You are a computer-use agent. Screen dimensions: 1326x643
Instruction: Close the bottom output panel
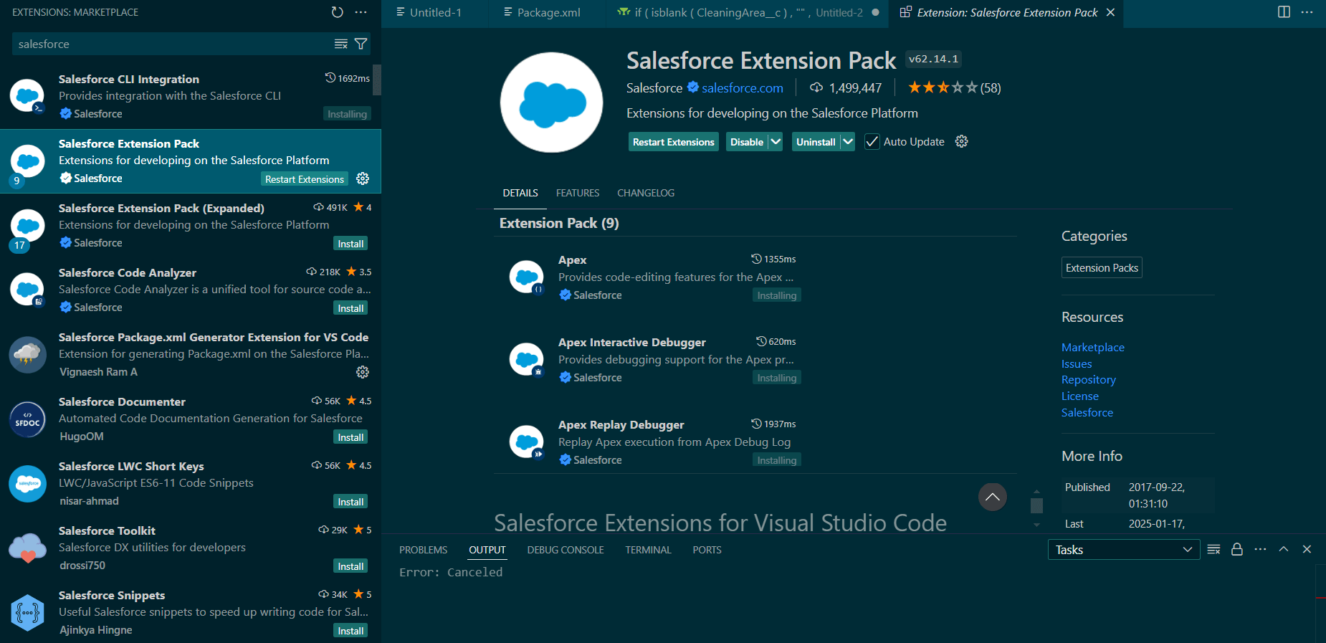coord(1307,549)
